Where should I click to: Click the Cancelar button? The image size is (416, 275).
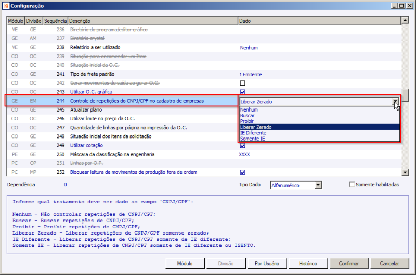click(389, 264)
